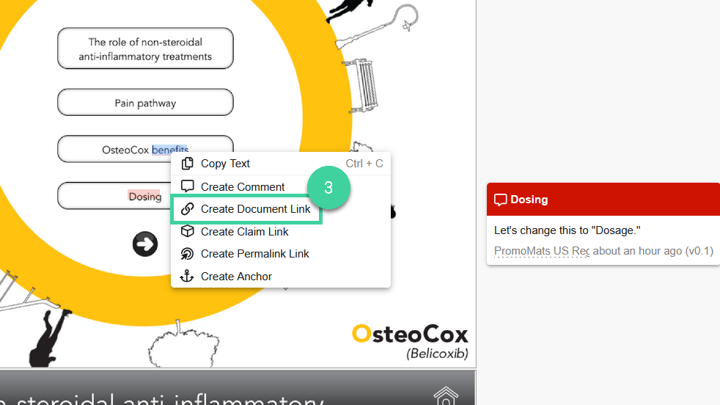Click comment text Let's change this to "Dosage."

point(567,230)
